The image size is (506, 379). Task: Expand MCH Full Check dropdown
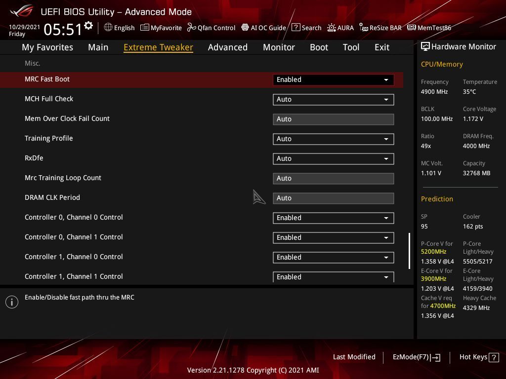[x=334, y=100]
